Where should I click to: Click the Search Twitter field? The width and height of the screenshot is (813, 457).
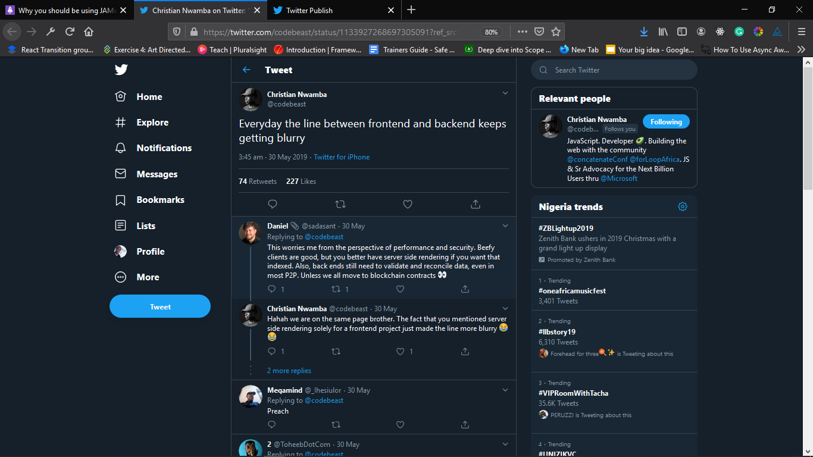(614, 70)
